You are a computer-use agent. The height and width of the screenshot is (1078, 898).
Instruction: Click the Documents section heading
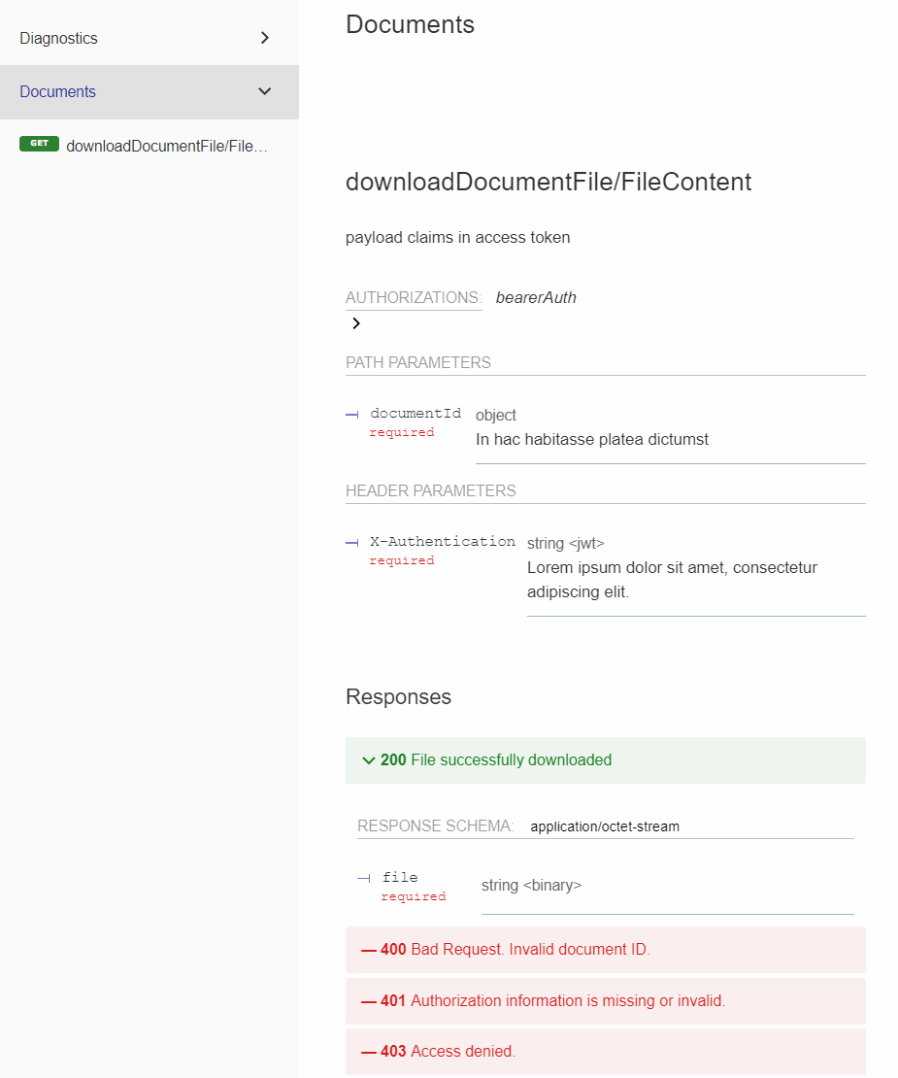click(410, 24)
